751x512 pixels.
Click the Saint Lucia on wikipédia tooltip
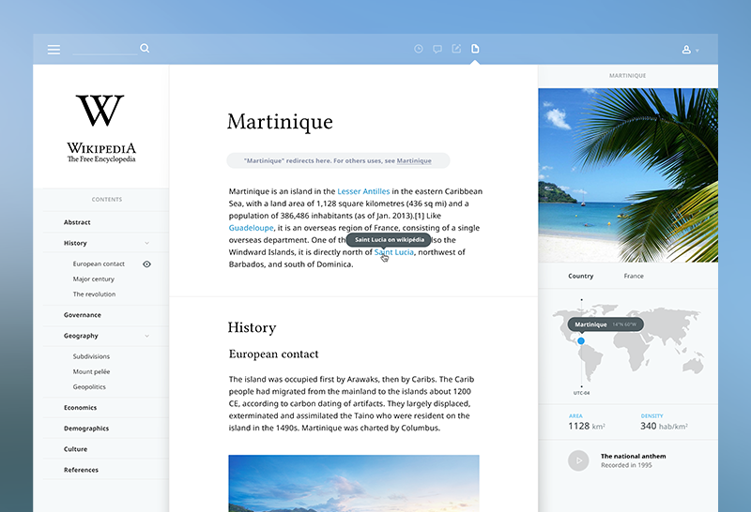389,240
